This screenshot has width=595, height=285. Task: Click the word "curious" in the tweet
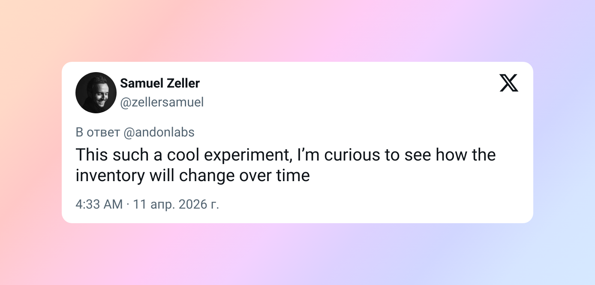(352, 155)
